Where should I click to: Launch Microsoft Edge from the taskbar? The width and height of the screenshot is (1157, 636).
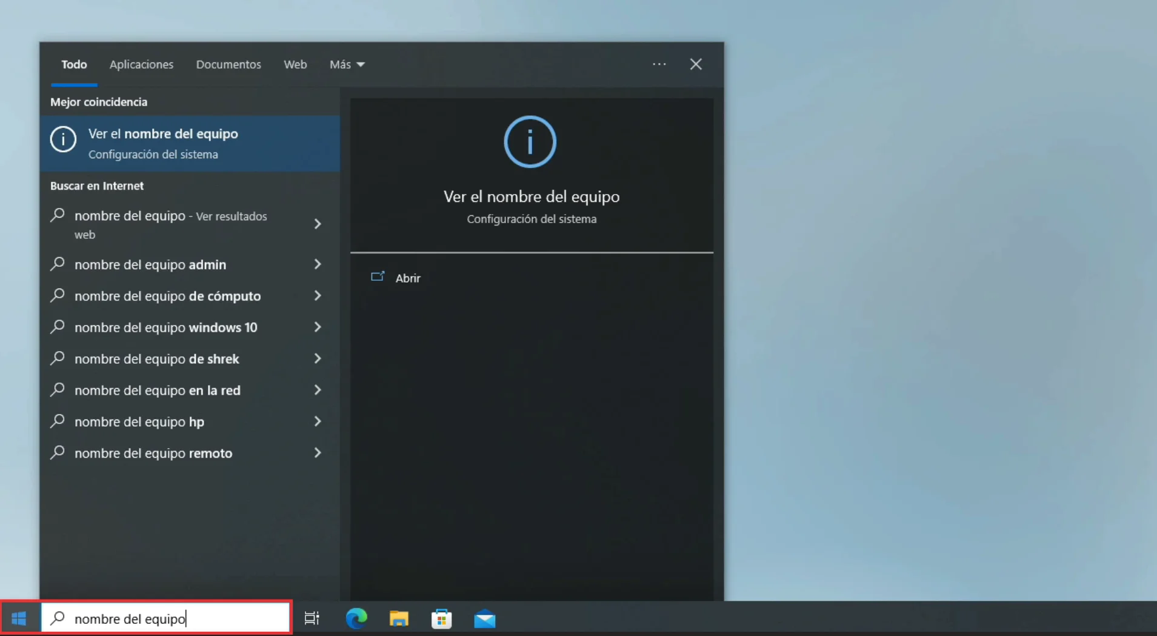(356, 618)
